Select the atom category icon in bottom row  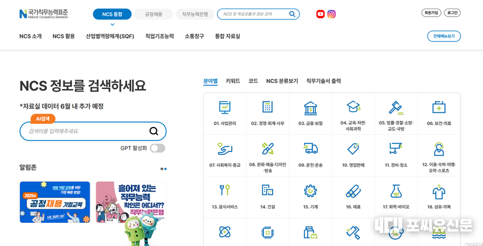pyautogui.click(x=224, y=232)
